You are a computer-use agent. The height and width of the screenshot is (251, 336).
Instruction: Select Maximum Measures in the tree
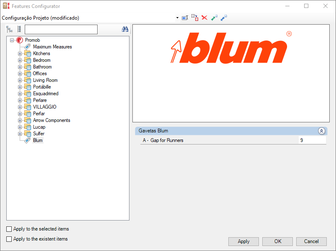tap(52, 47)
